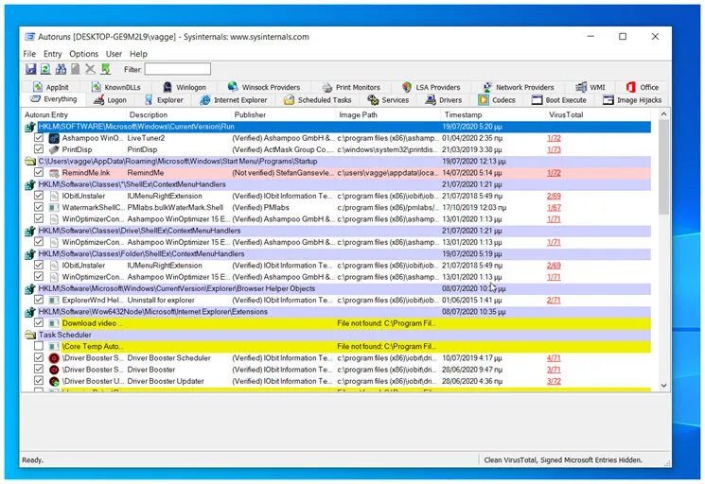
Task: Click the Driver Booster Updater icon
Action: [x=54, y=381]
